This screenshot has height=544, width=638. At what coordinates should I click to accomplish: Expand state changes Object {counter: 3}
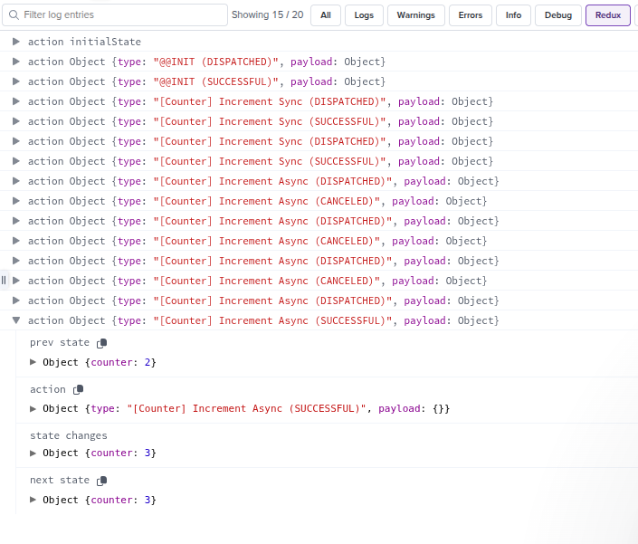[x=33, y=453]
